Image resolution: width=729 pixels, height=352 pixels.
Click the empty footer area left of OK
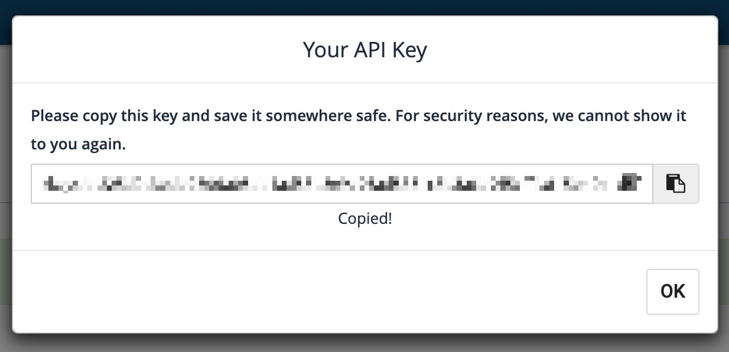325,292
